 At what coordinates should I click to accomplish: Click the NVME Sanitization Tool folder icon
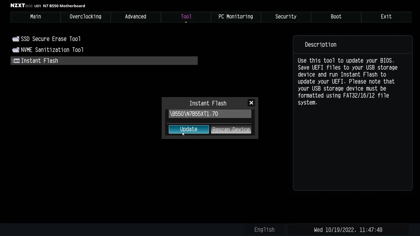[x=15, y=50]
